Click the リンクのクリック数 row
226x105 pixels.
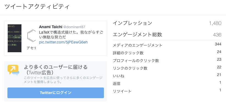[167, 68]
